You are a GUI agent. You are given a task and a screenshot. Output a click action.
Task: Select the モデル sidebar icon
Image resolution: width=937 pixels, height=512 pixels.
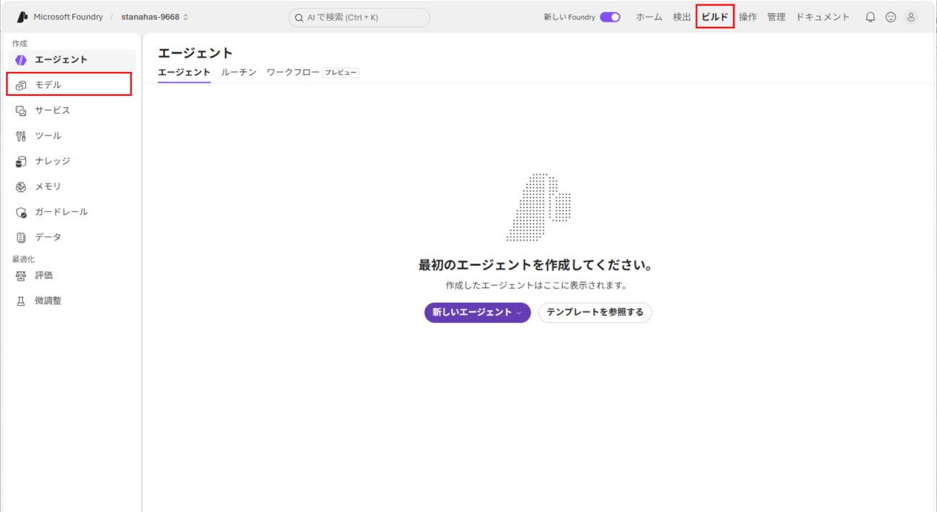tap(21, 85)
